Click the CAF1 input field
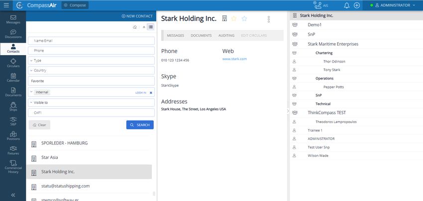Screen dimensions: 423x201 (91, 113)
